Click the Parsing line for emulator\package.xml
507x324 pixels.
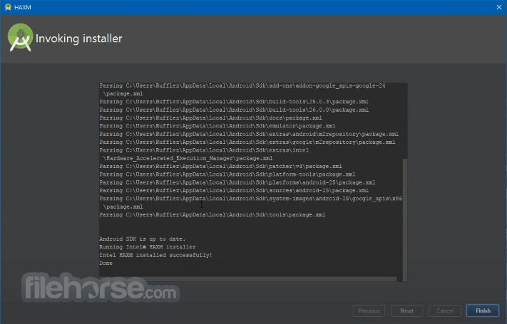pyautogui.click(x=217, y=126)
